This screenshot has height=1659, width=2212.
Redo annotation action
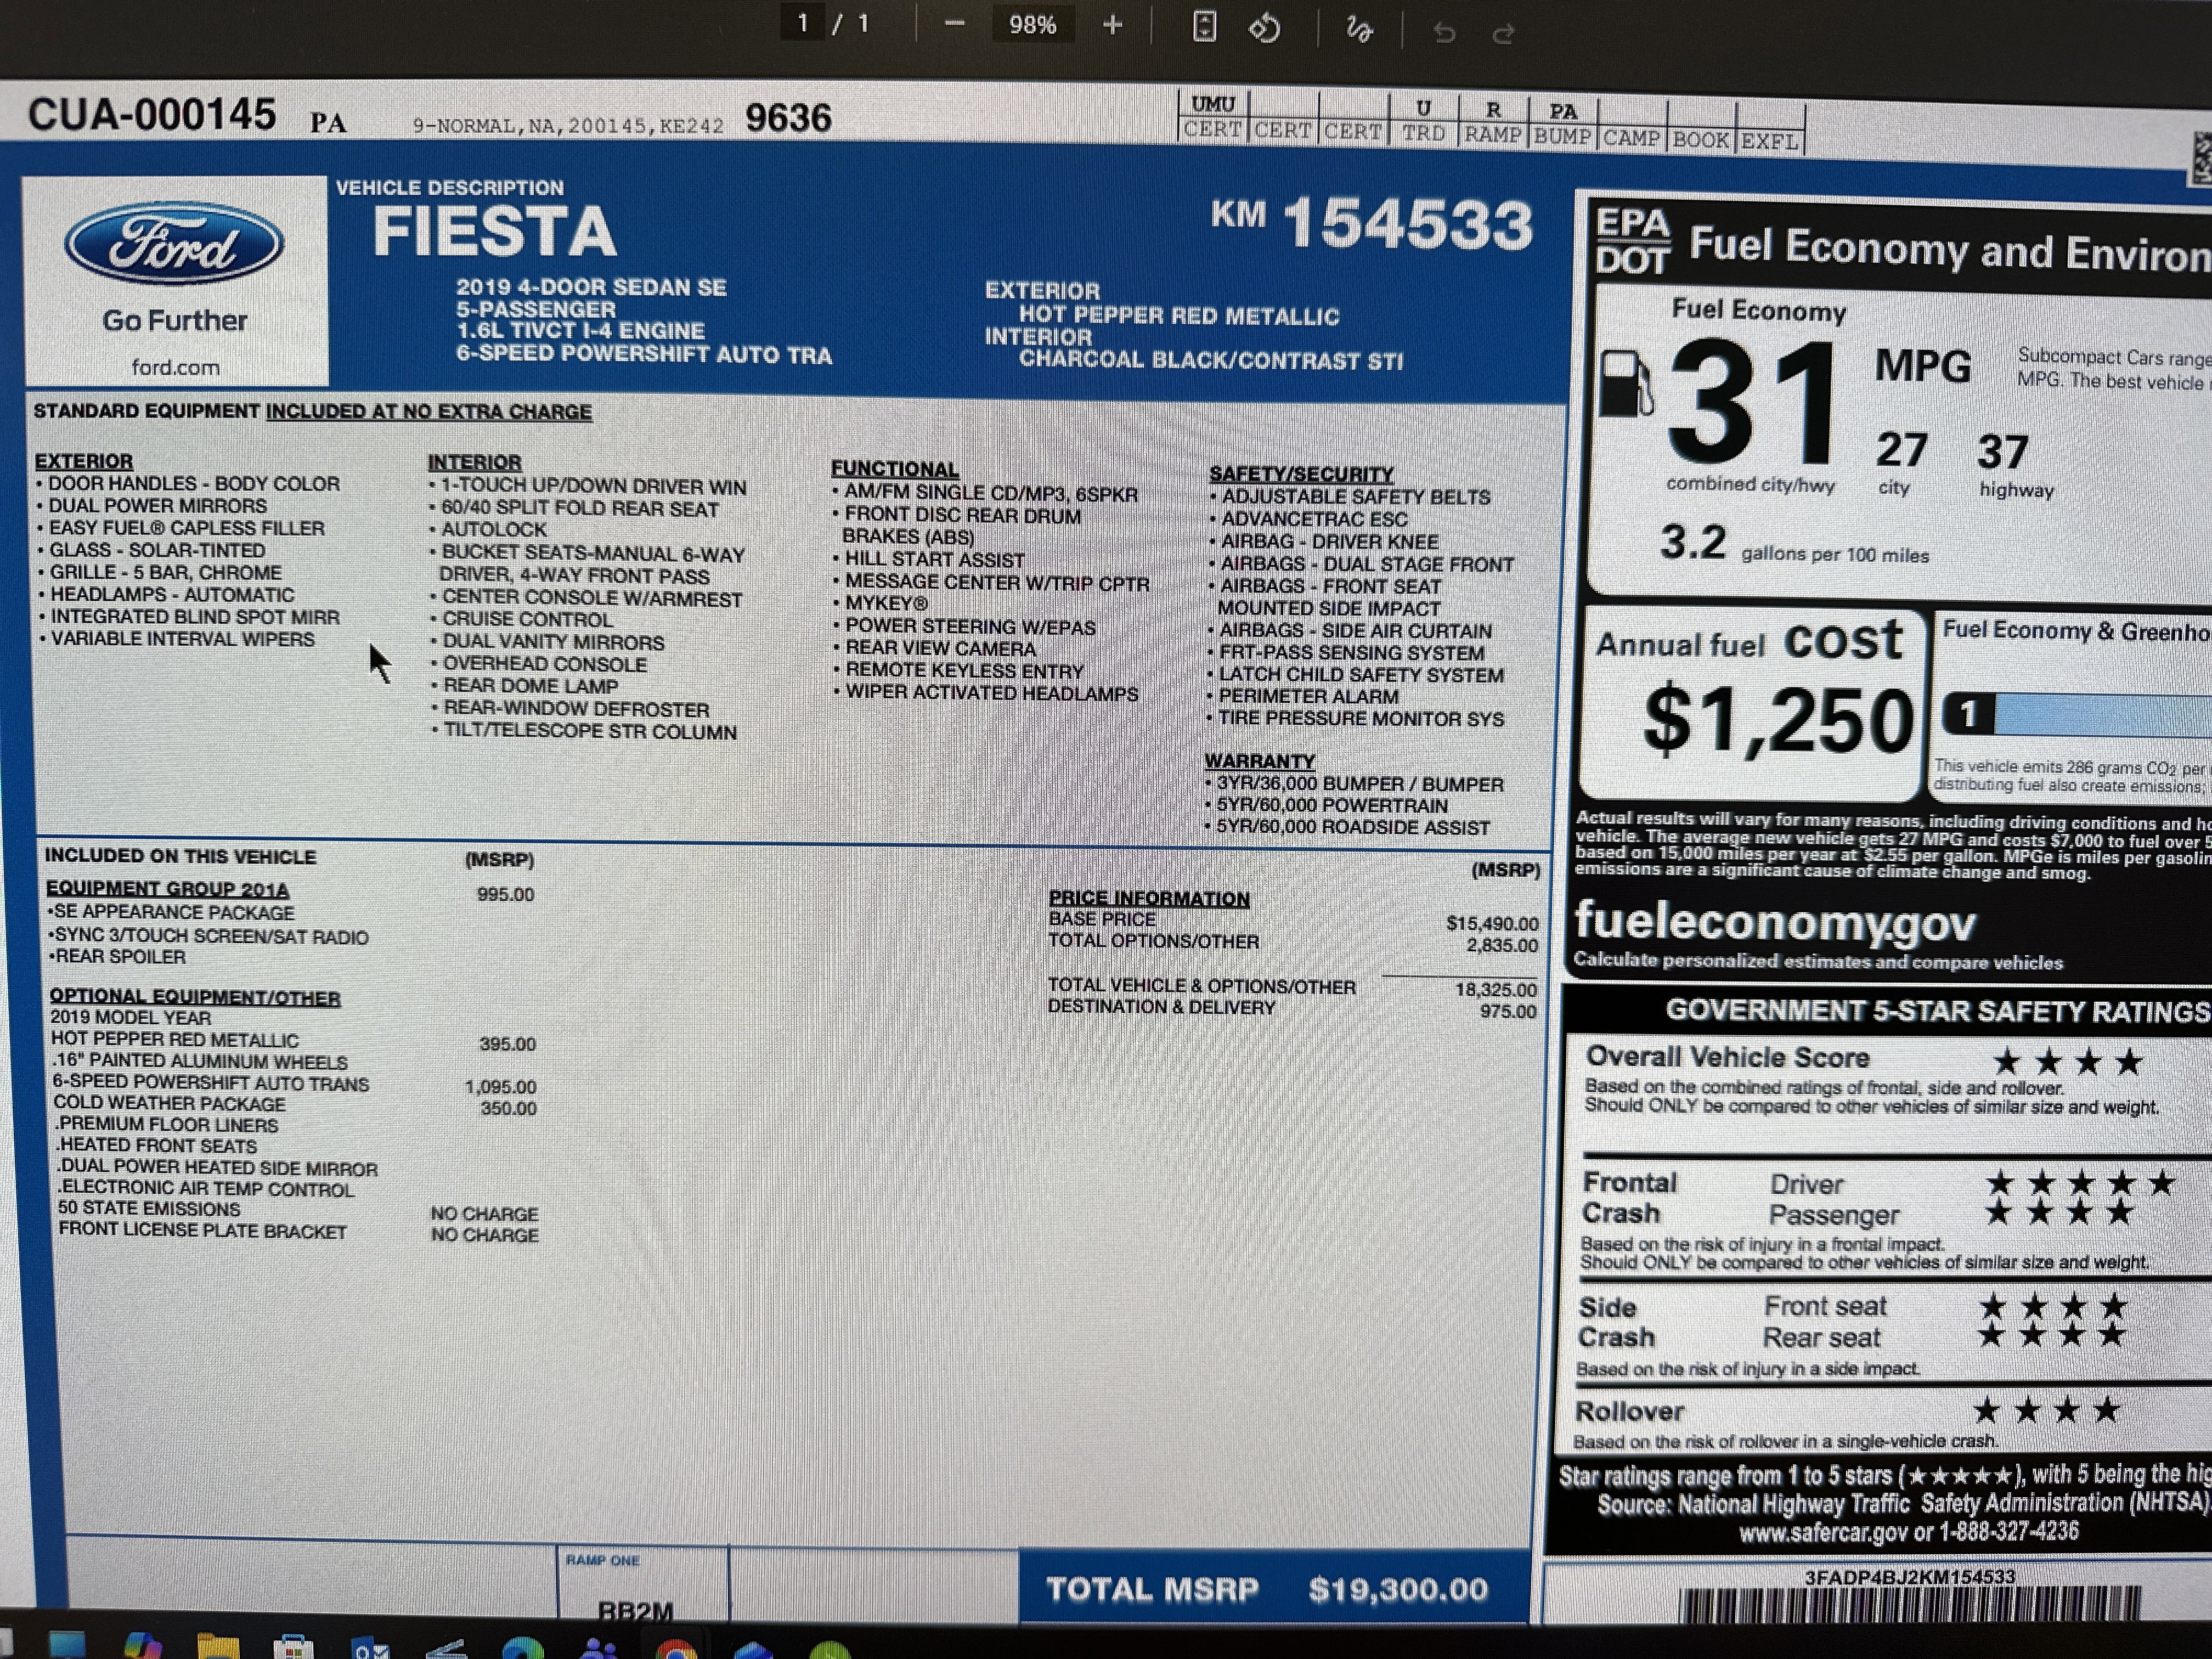coord(1503,34)
